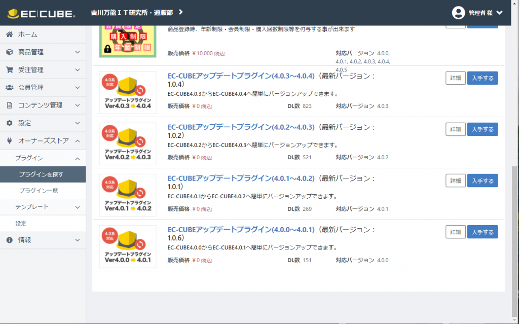Screen dimensions: 519x324
Task: Click the product management cube icon
Action: click(9, 52)
